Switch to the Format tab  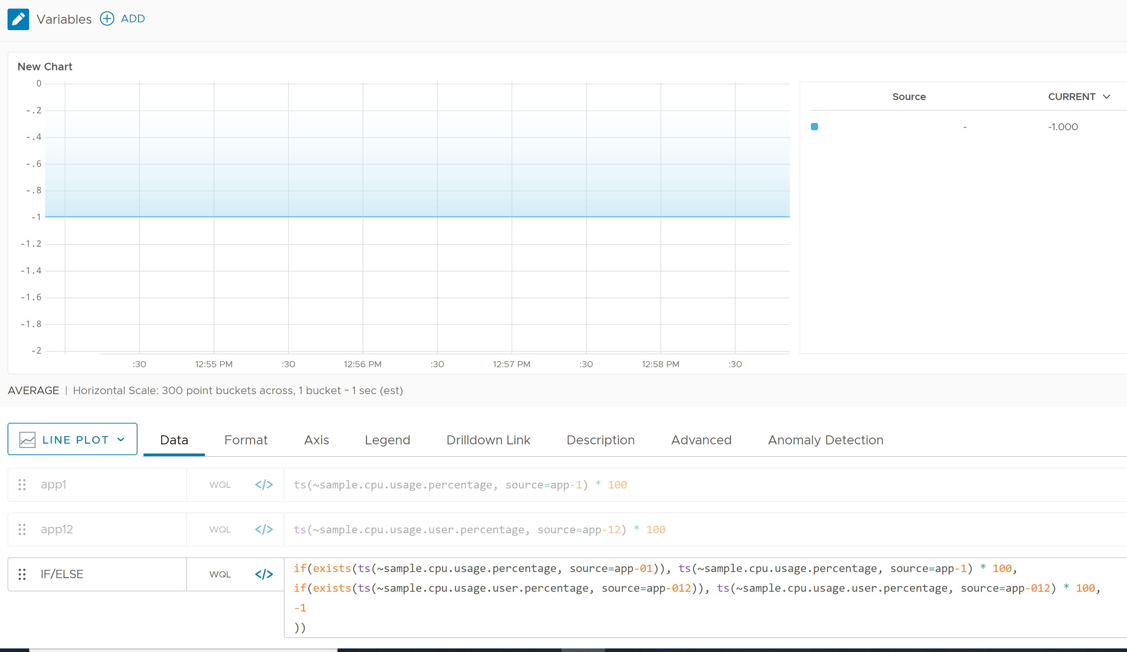click(246, 440)
